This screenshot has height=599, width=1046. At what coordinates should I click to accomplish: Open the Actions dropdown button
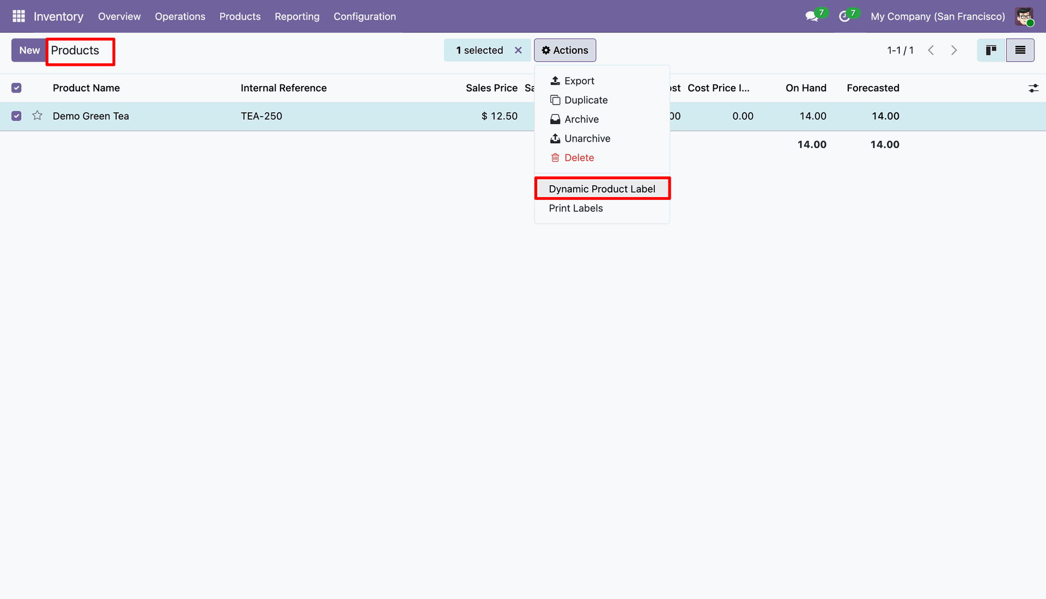pos(565,50)
